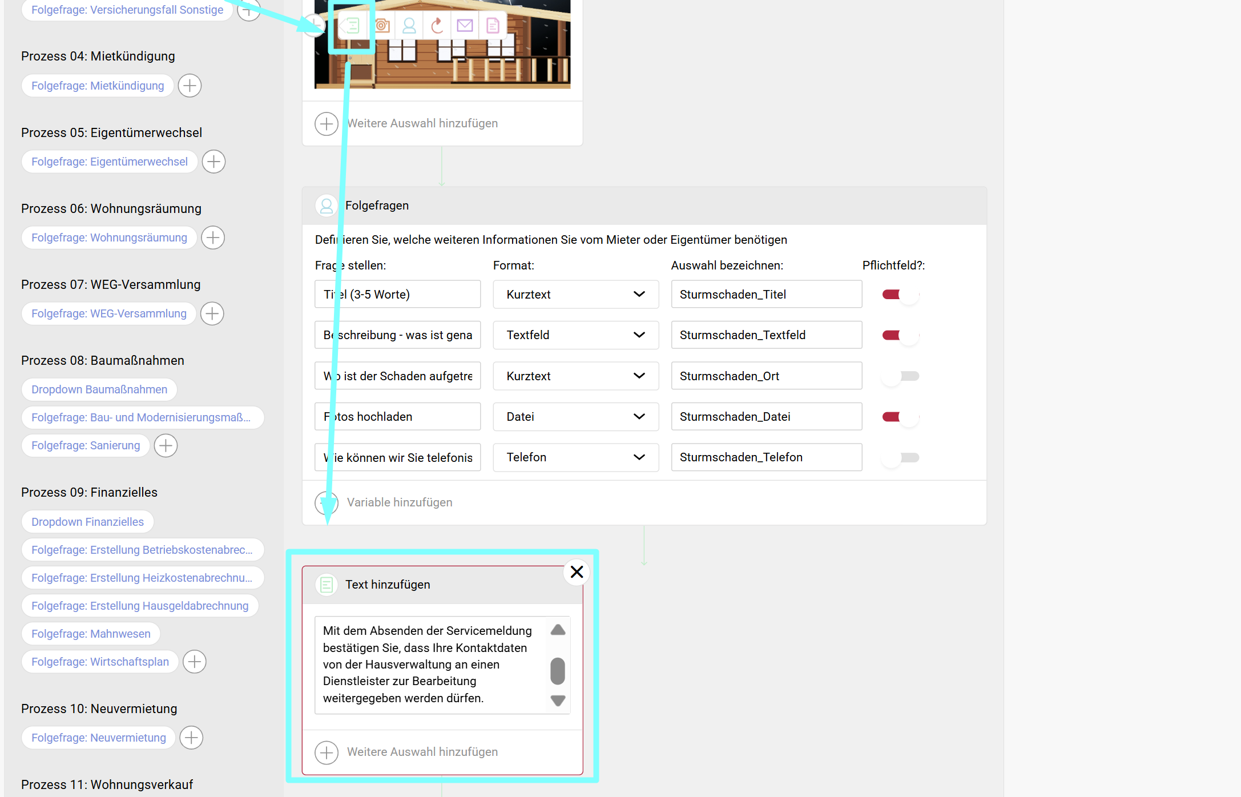Screen dimensions: 1241x797
Task: Click the orange camera icon in toolbar
Action: click(x=382, y=26)
